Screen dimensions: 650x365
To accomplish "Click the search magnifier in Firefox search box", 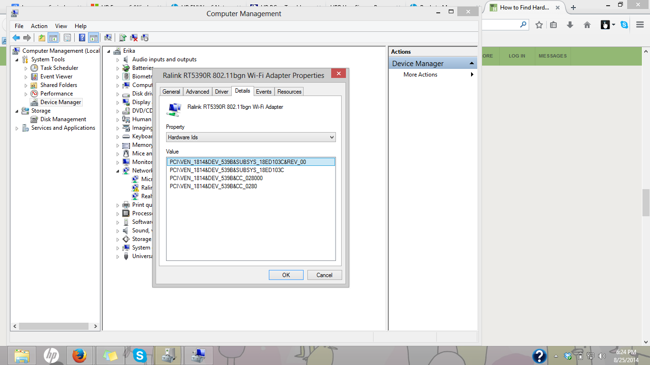I will coord(523,24).
